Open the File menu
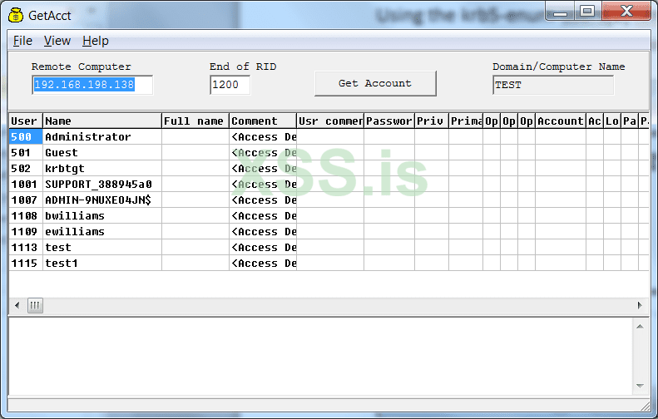 point(22,41)
